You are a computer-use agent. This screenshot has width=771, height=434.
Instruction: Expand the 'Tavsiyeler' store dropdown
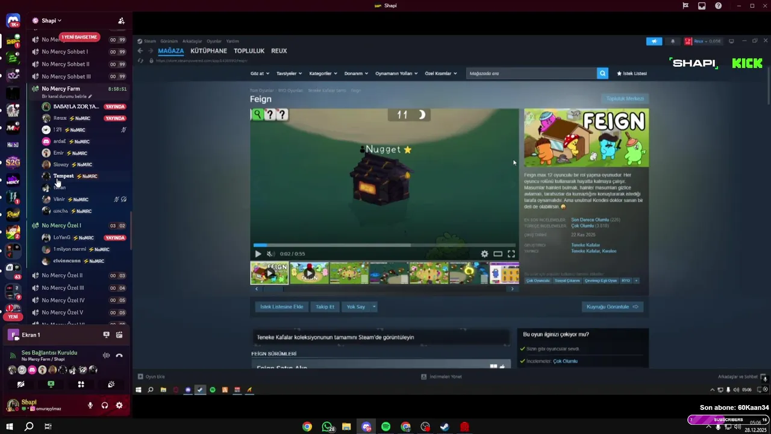pos(289,74)
